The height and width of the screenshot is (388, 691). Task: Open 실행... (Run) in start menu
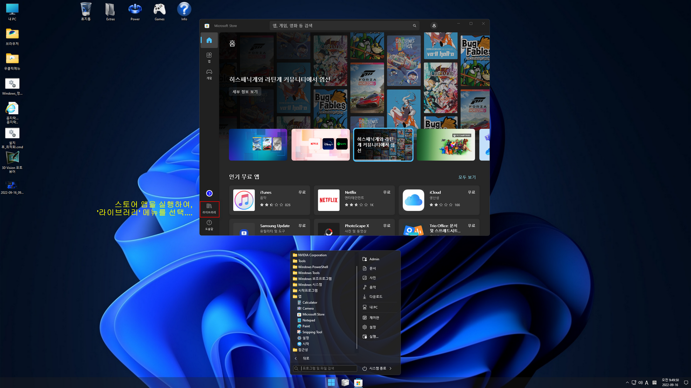click(371, 336)
